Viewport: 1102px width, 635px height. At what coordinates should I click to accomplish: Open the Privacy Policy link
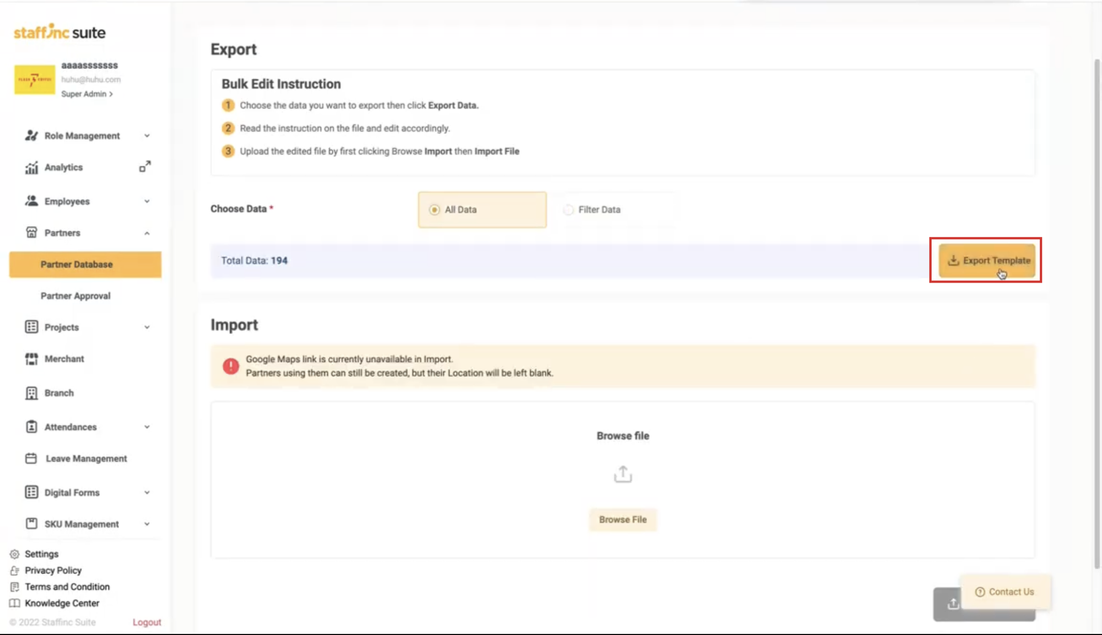(x=53, y=571)
